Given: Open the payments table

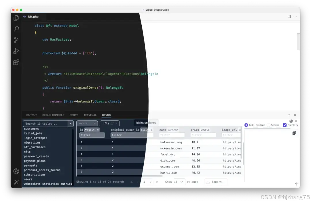Looking at the screenshot, I should point(31,165).
